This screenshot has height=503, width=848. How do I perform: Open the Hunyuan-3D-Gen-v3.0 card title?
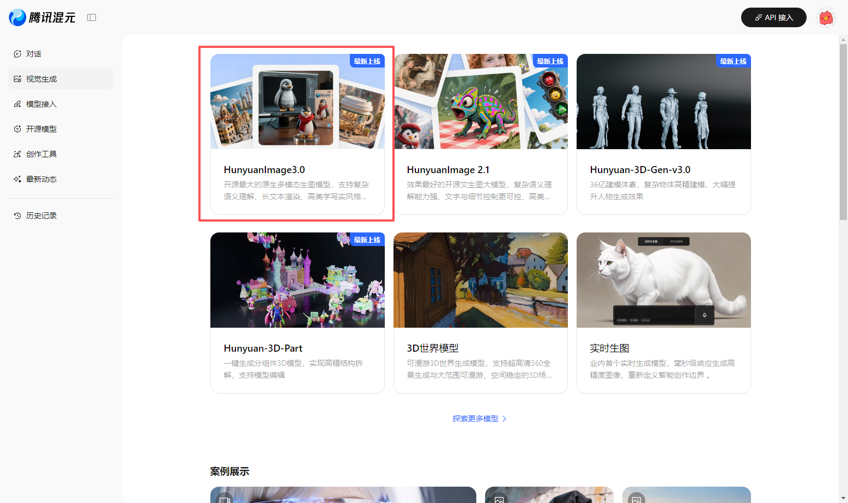coord(640,170)
